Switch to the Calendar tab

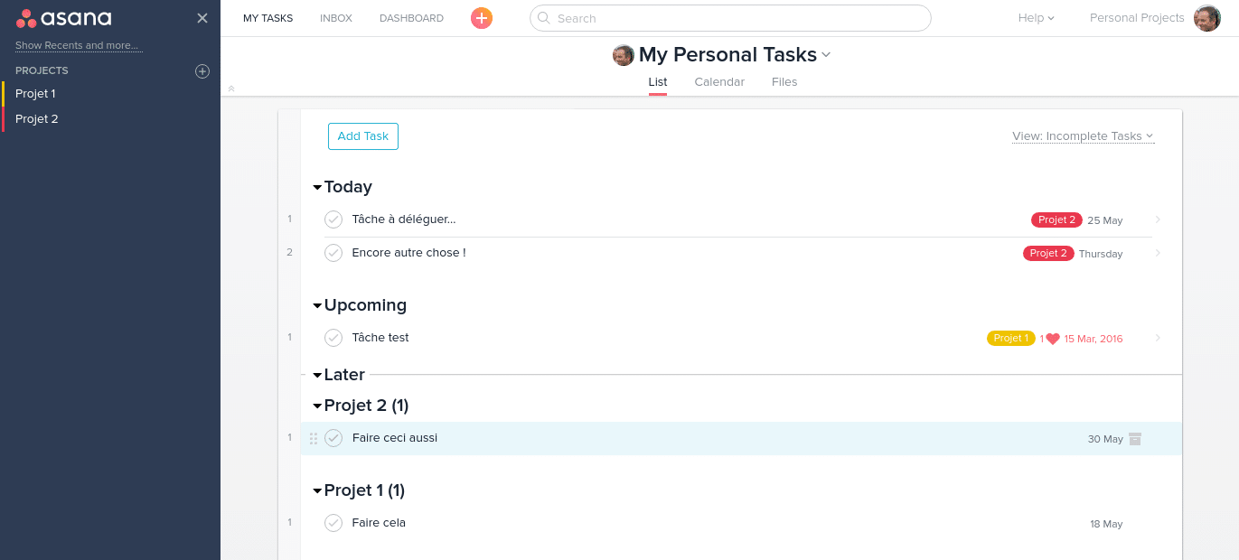coord(719,82)
